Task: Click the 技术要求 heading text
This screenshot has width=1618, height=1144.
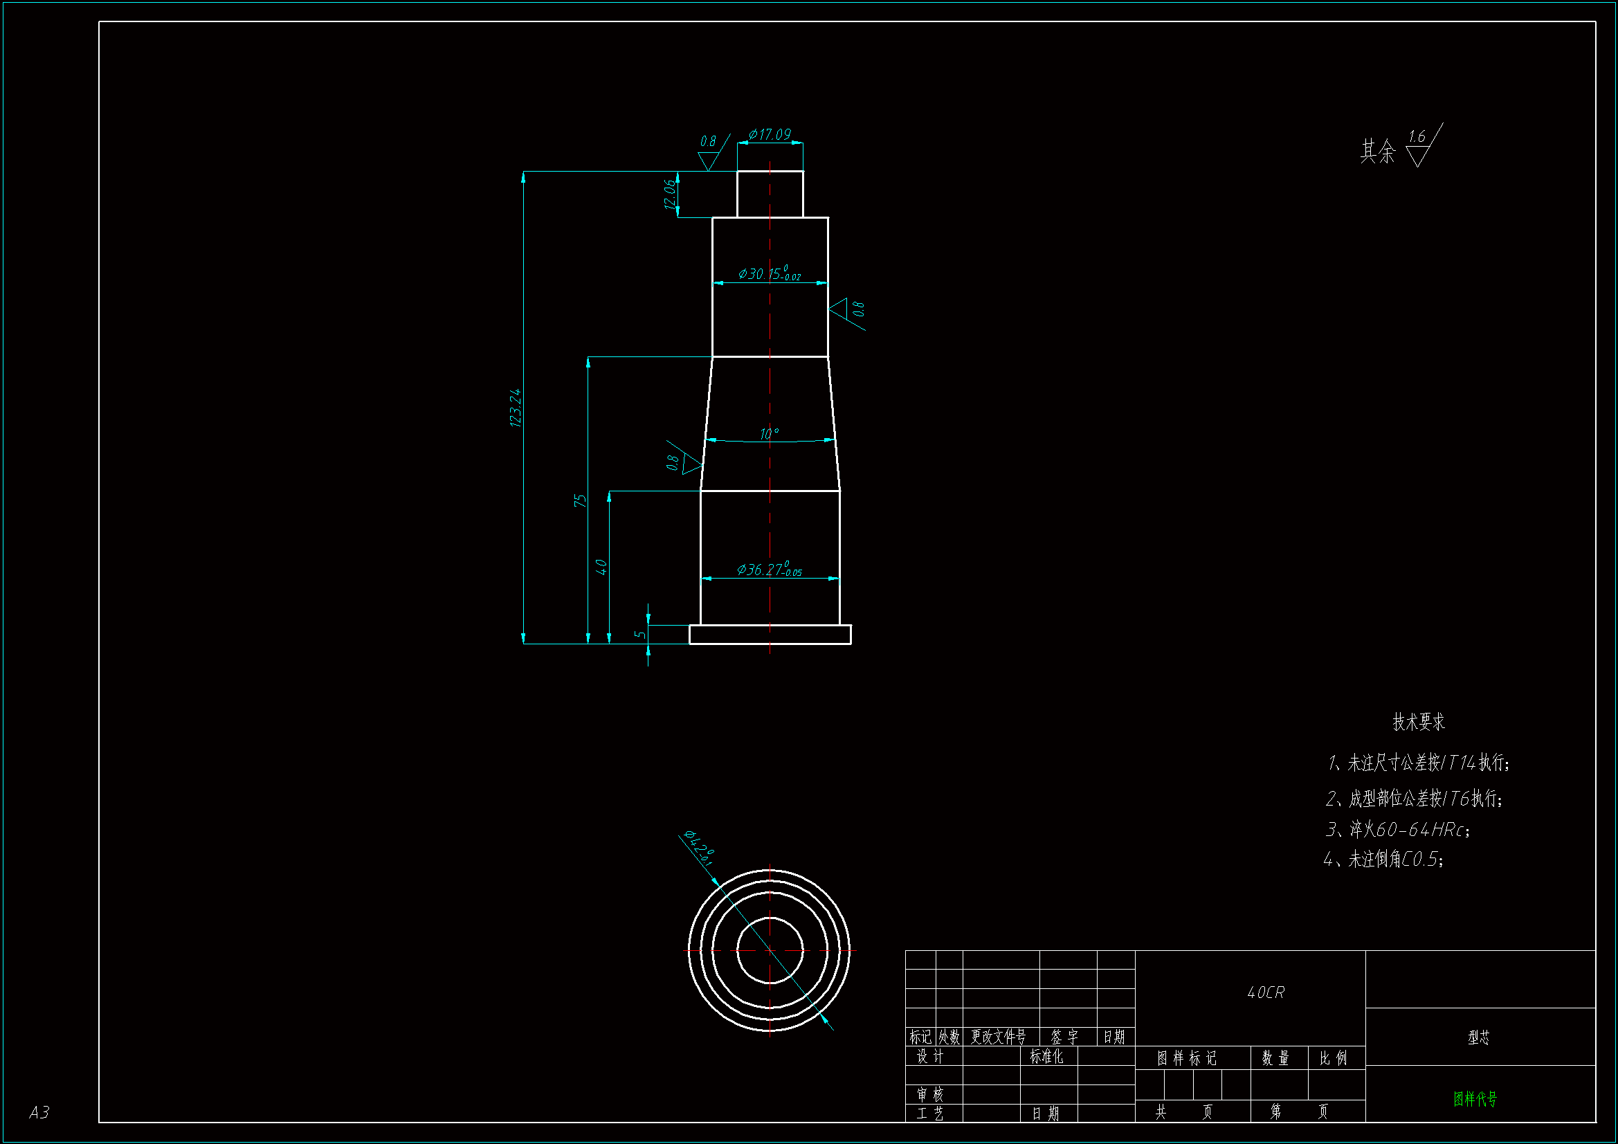Action: pyautogui.click(x=1418, y=722)
